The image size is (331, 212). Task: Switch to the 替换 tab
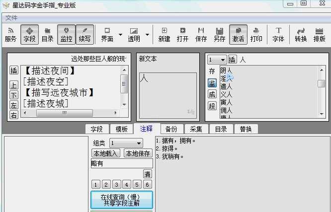coord(246,129)
